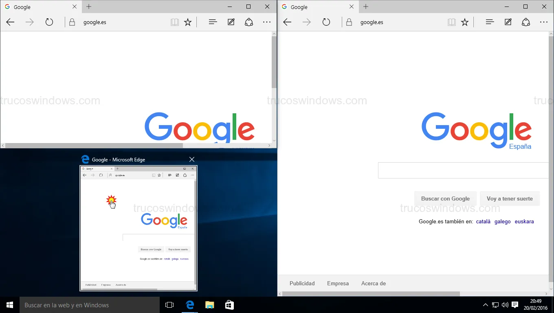Open the Hub icon in the right Edge window

click(x=490, y=22)
